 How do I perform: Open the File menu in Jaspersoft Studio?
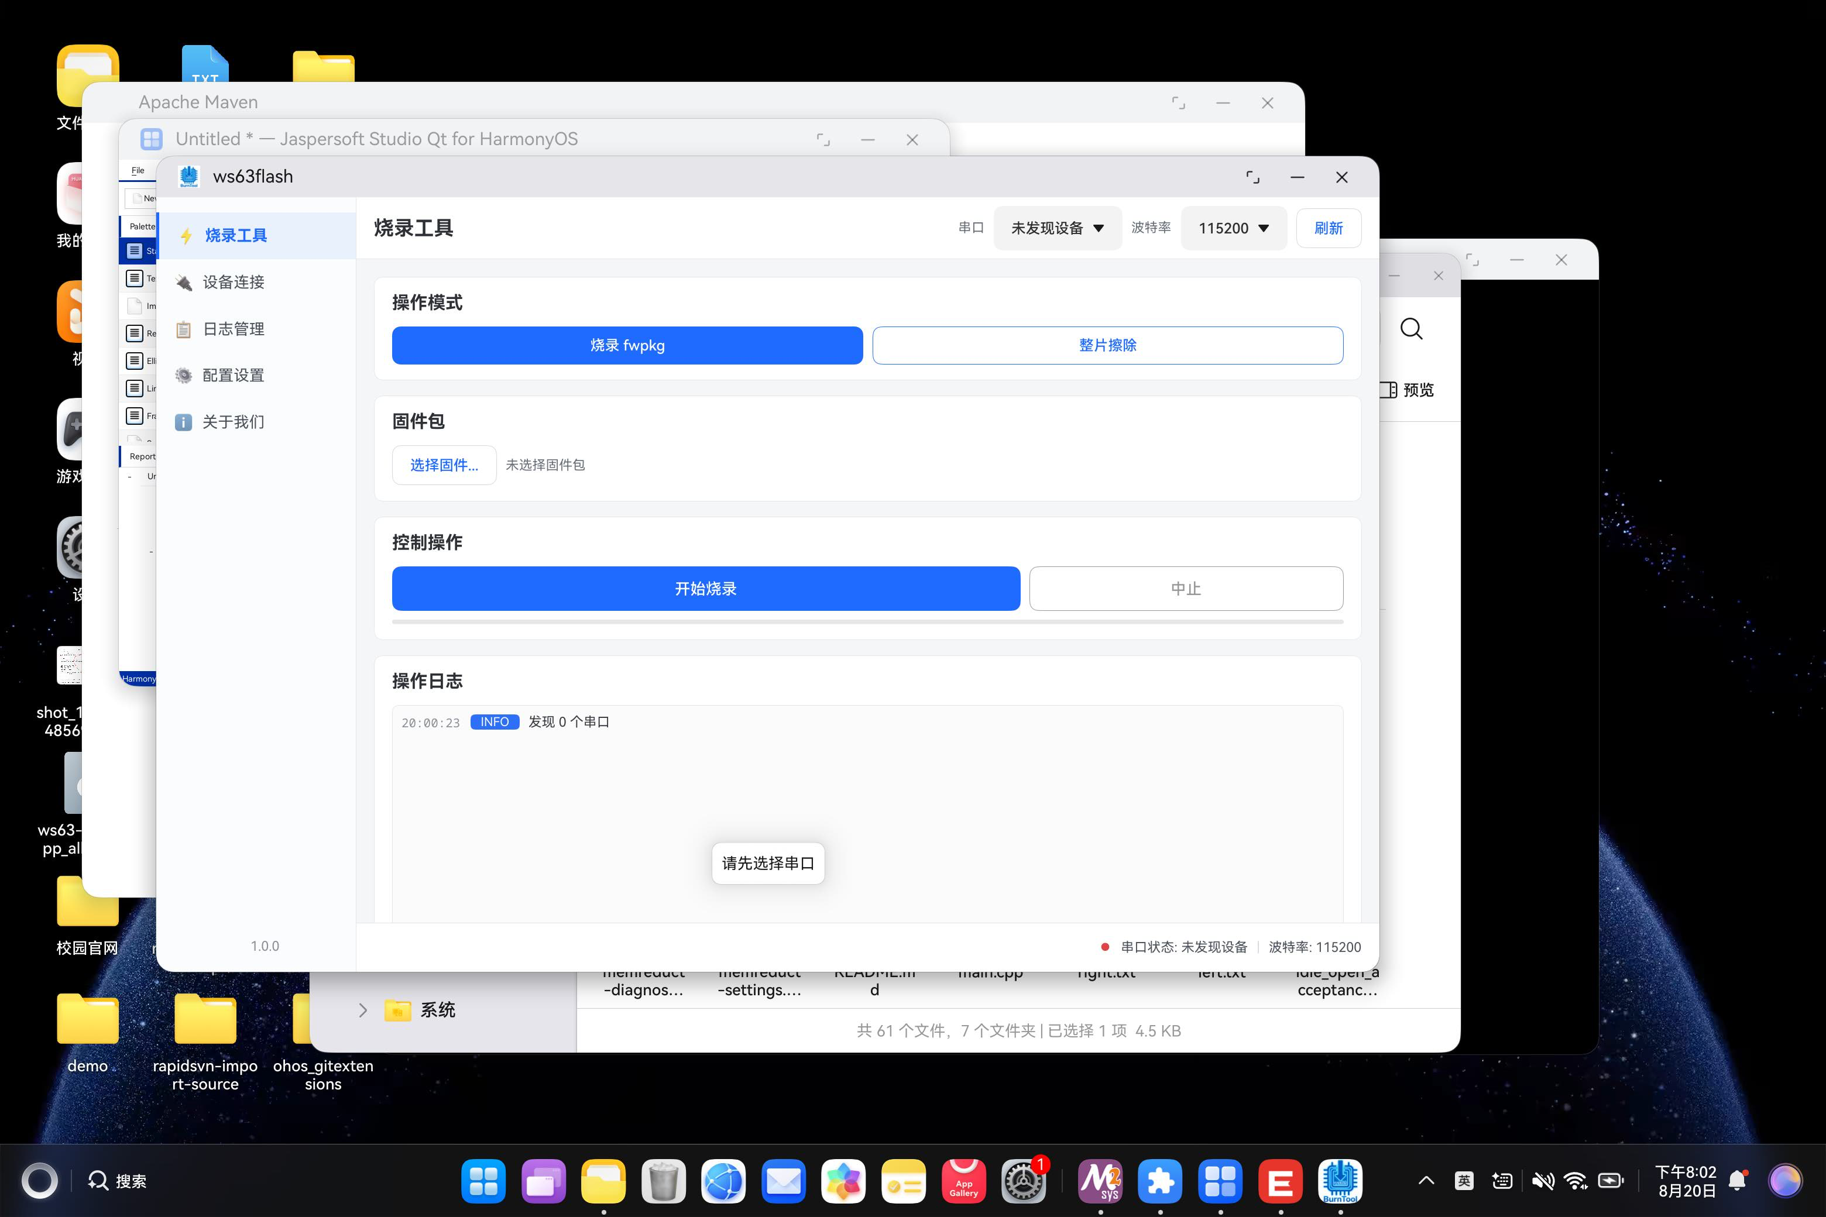(x=138, y=171)
